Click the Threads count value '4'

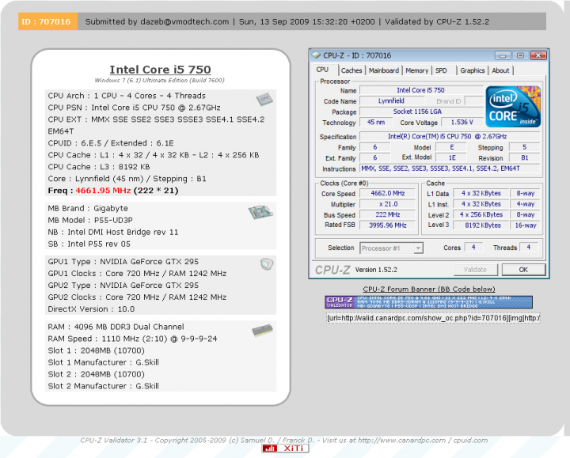click(x=529, y=248)
